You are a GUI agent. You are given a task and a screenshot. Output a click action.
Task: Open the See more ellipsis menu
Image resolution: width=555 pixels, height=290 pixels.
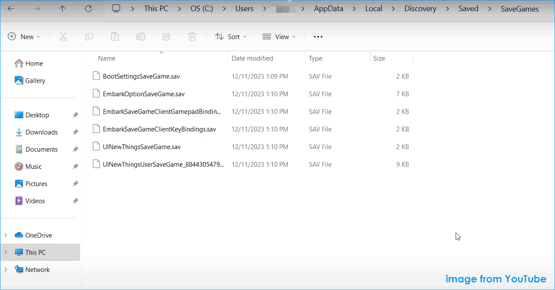pos(318,37)
